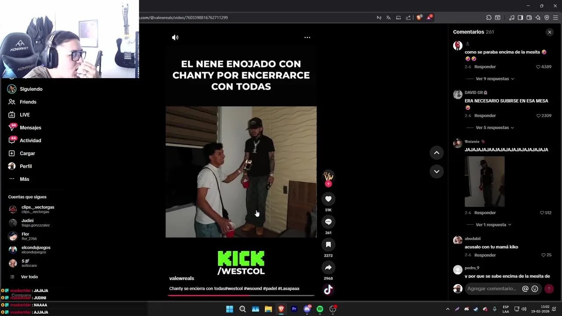Seek using the video progress bar
The width and height of the screenshot is (562, 316).
(x=241, y=295)
